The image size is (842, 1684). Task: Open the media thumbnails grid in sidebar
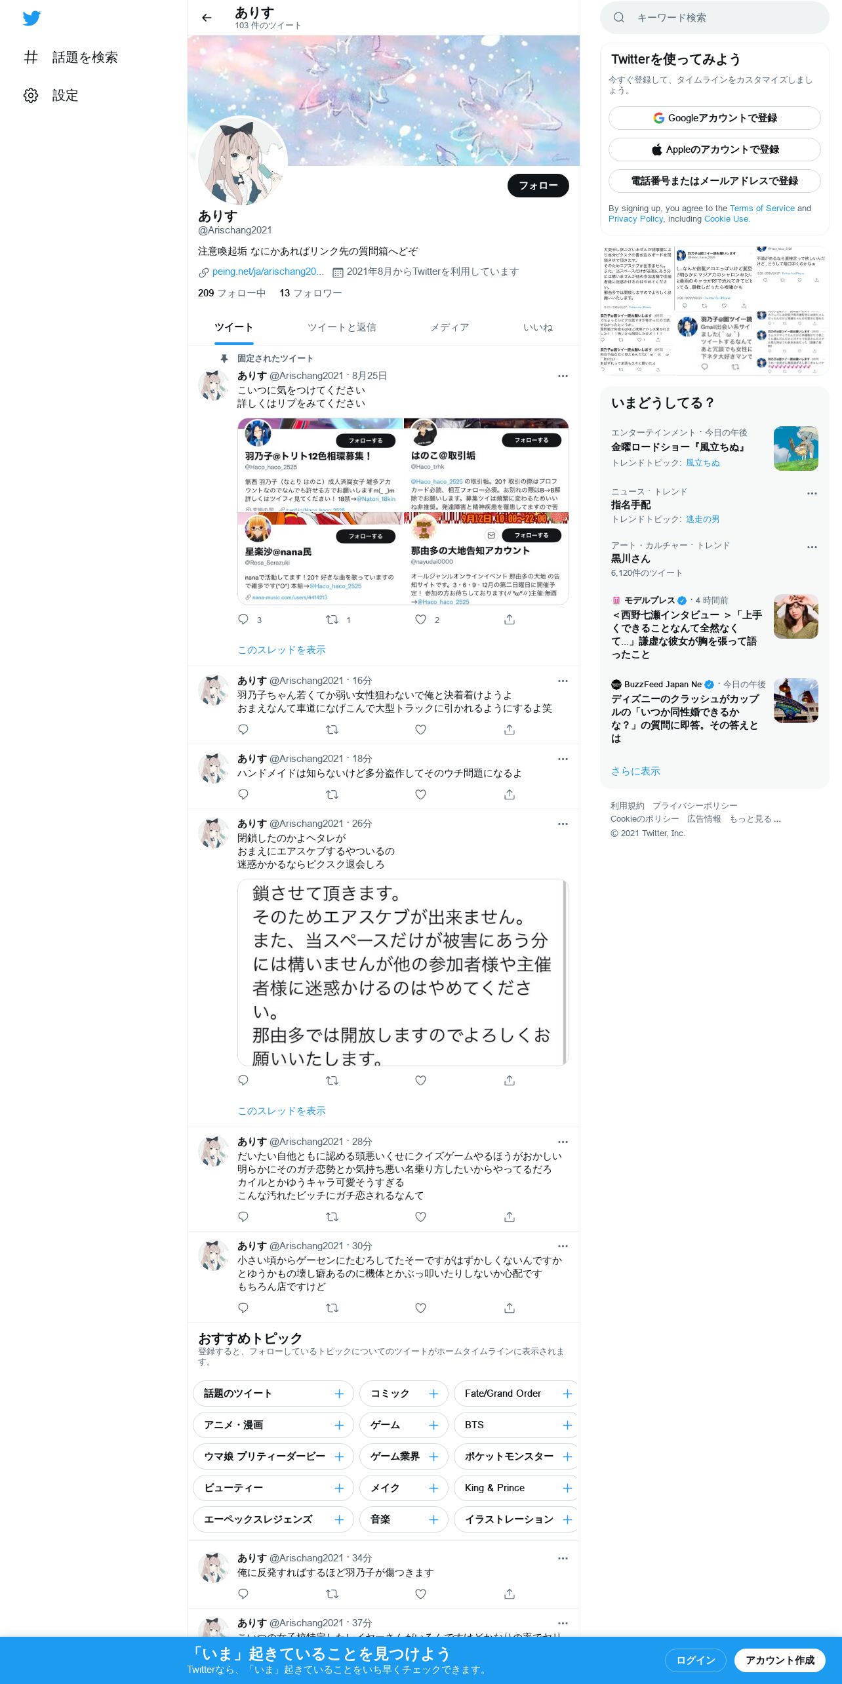[714, 310]
